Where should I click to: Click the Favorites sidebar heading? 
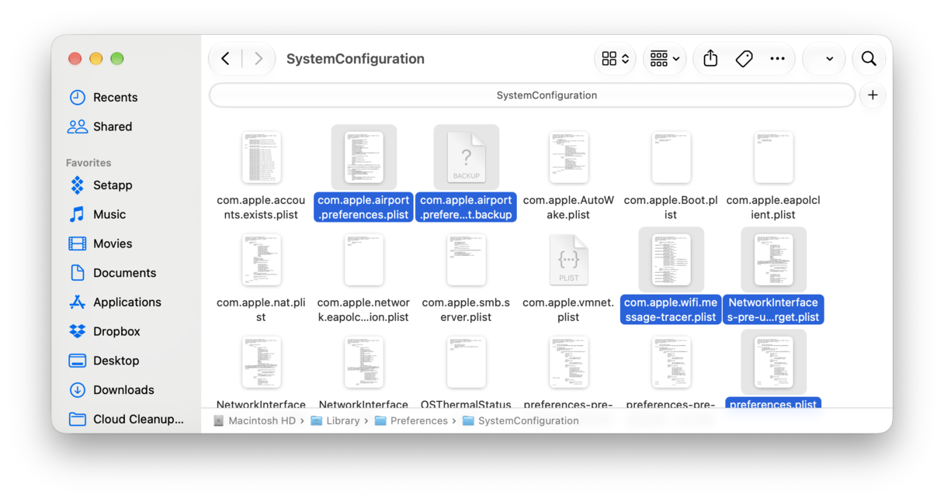coord(88,163)
